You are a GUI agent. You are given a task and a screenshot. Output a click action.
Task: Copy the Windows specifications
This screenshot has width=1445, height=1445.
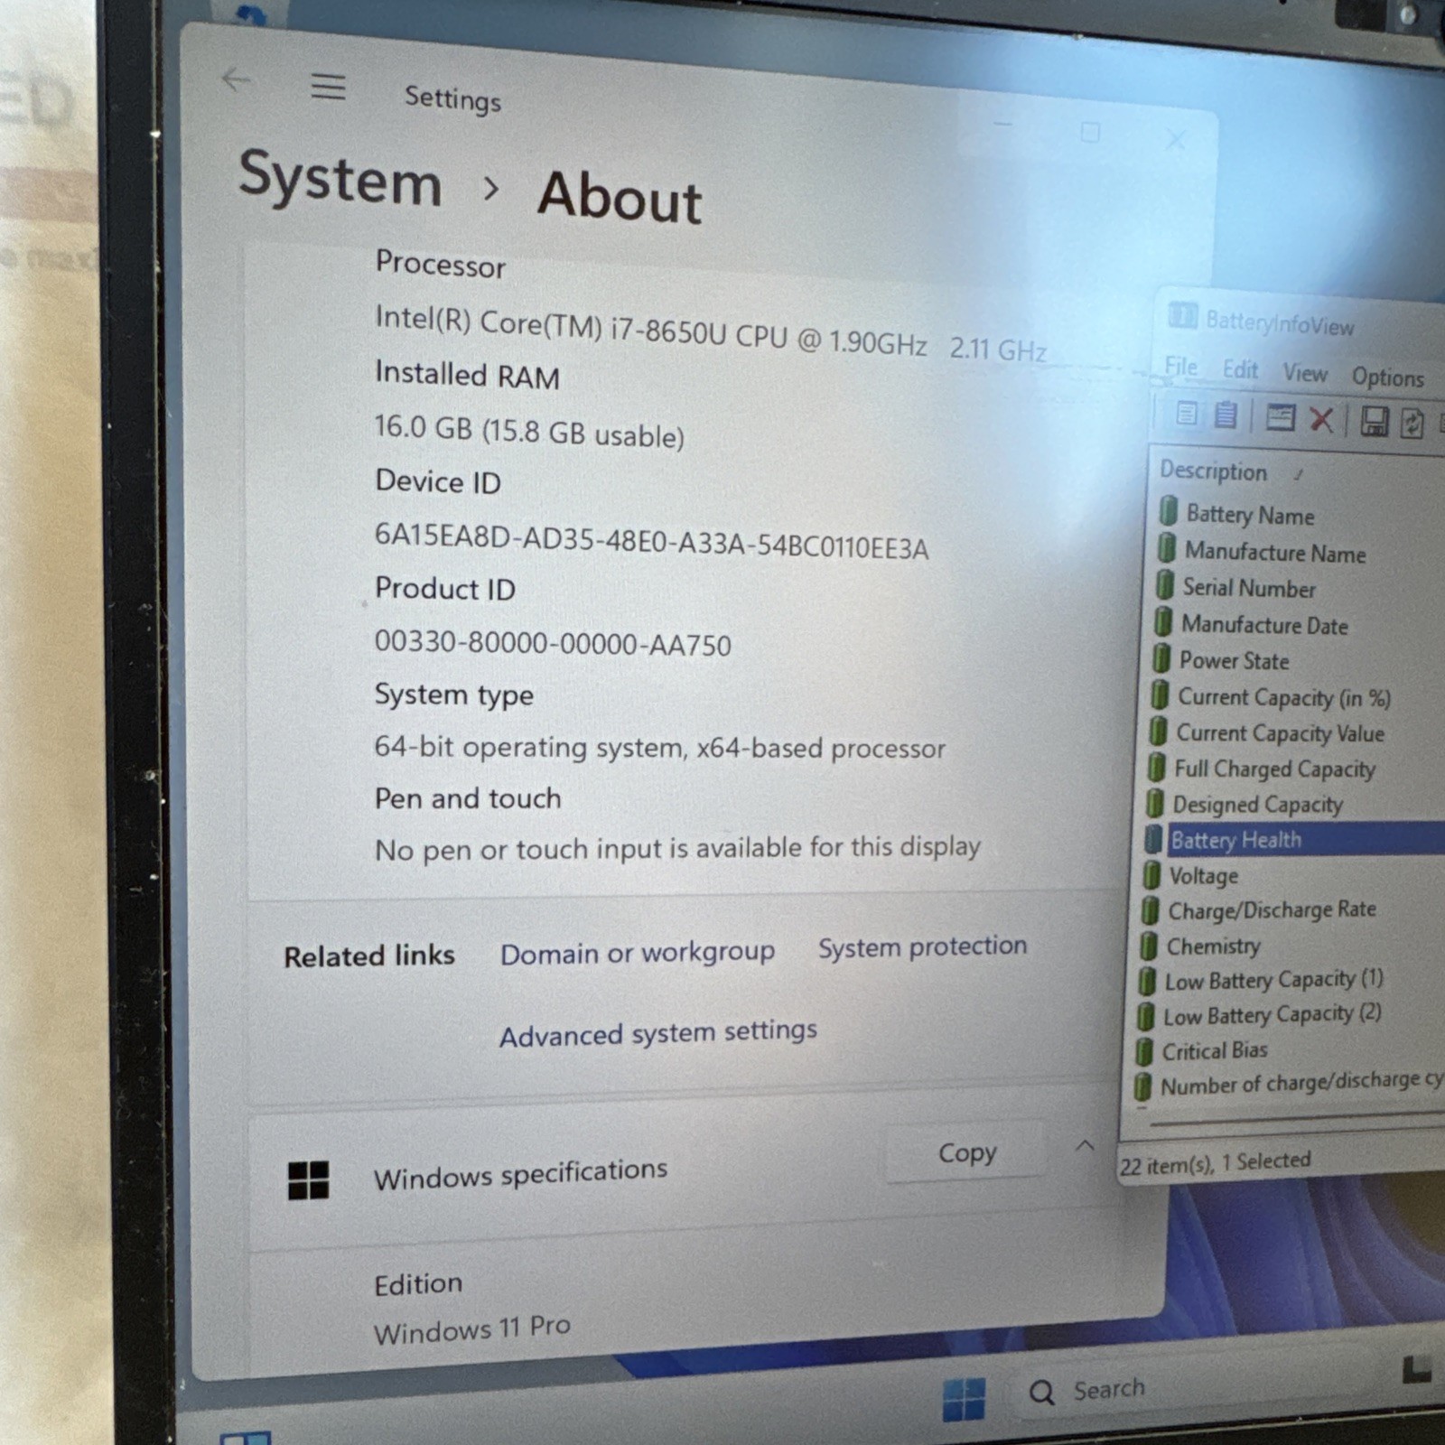(x=966, y=1152)
